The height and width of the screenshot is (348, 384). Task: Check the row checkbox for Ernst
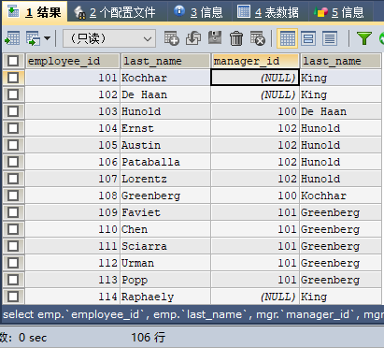point(13,128)
